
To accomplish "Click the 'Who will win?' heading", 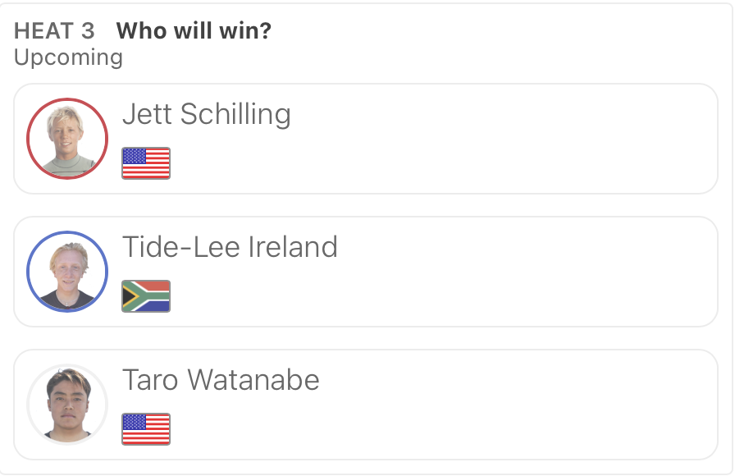I will (194, 31).
